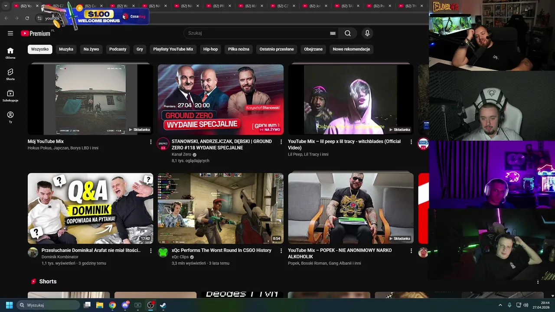
Task: Open the xQc CSGO video thumbnail
Action: click(x=221, y=208)
